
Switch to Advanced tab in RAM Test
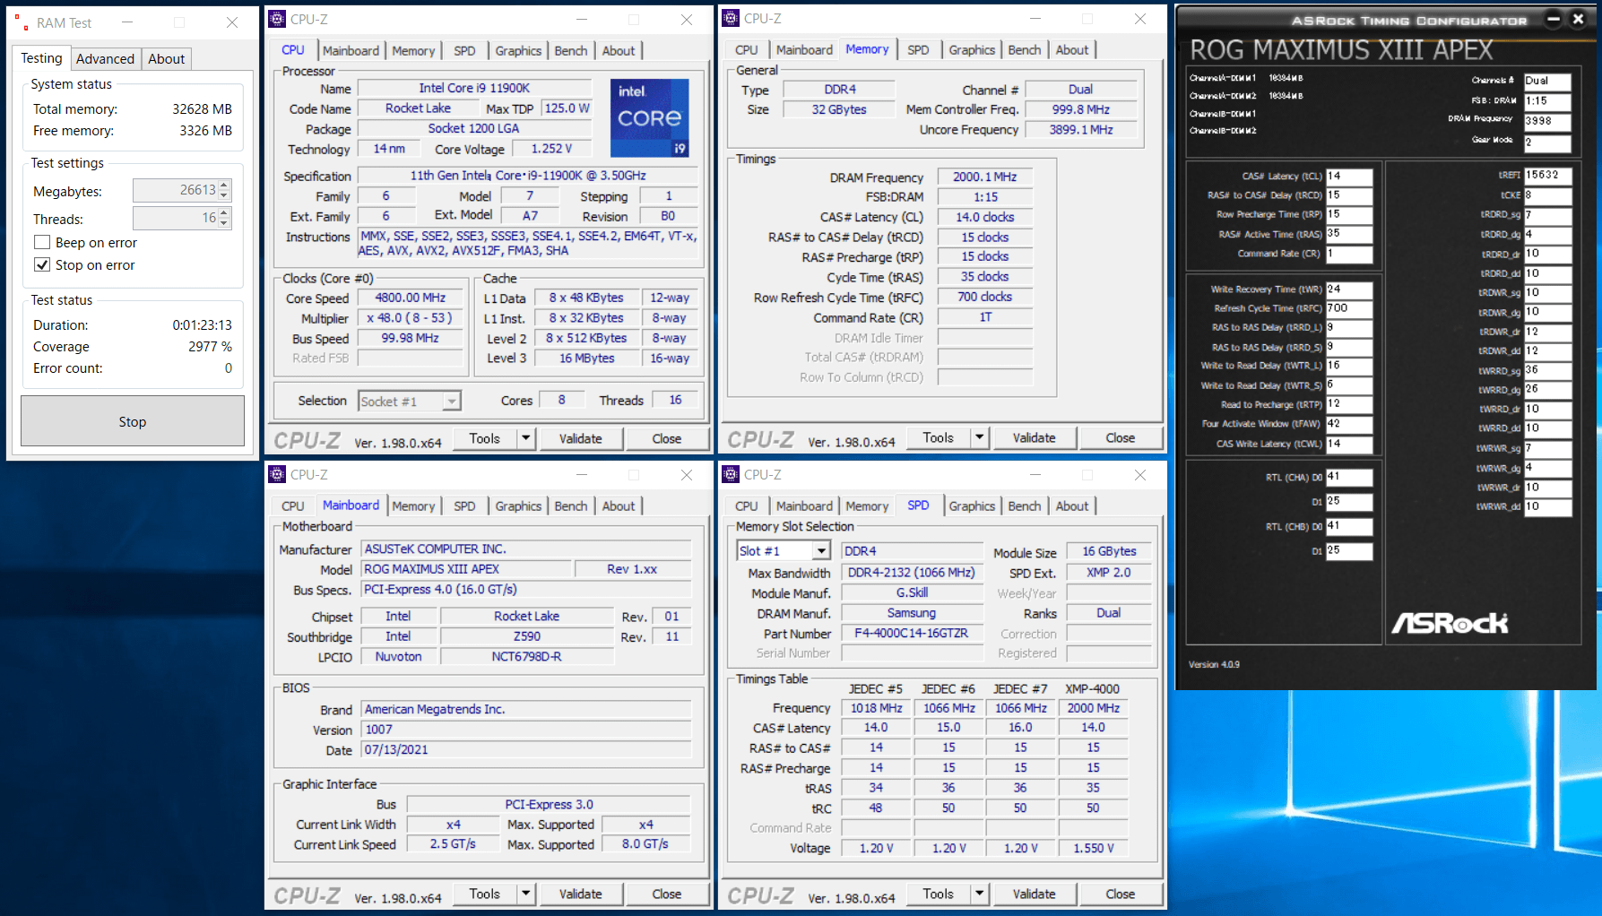105,58
